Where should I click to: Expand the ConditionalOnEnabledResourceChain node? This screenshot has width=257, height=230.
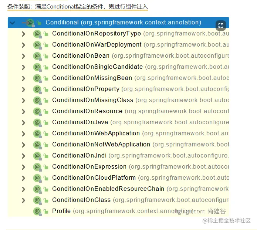pos(24,189)
